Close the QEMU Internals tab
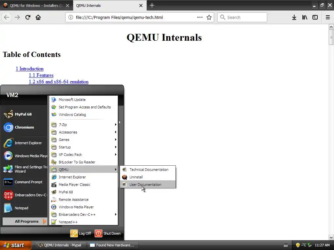 coord(141,6)
